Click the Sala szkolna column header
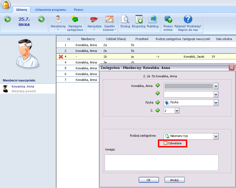236x188 pixels. click(x=224, y=39)
